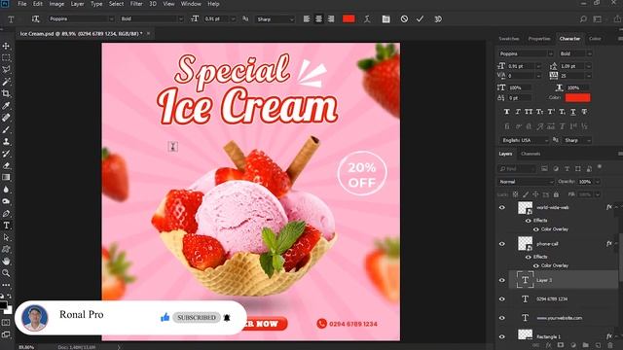Click text color swatch in options bar
The height and width of the screenshot is (350, 623).
tap(348, 19)
